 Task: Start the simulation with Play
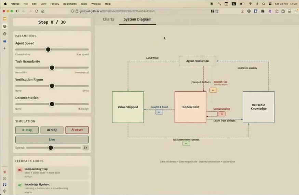[x=27, y=130]
